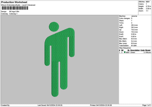The height and width of the screenshot is (107, 152).
Task: Click the Left value '29.3 mm'
Action: tap(134, 25)
